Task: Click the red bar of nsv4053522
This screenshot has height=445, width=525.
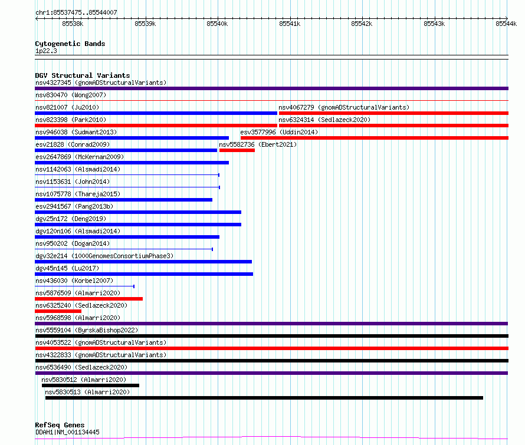Action: [271, 348]
